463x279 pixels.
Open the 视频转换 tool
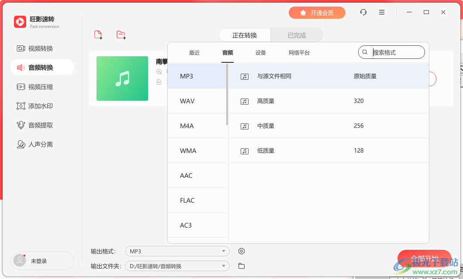point(42,48)
